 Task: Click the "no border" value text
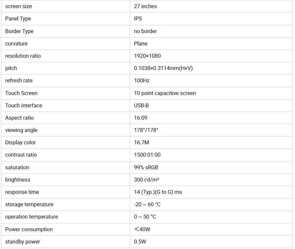click(x=145, y=31)
